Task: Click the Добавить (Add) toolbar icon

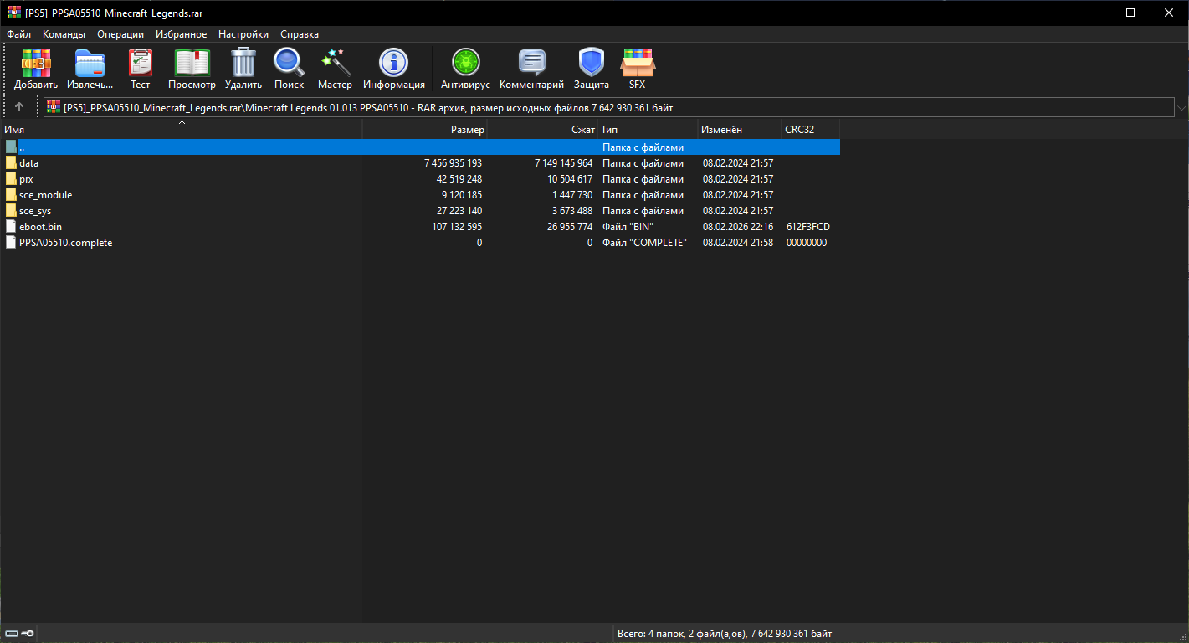Action: pyautogui.click(x=36, y=64)
